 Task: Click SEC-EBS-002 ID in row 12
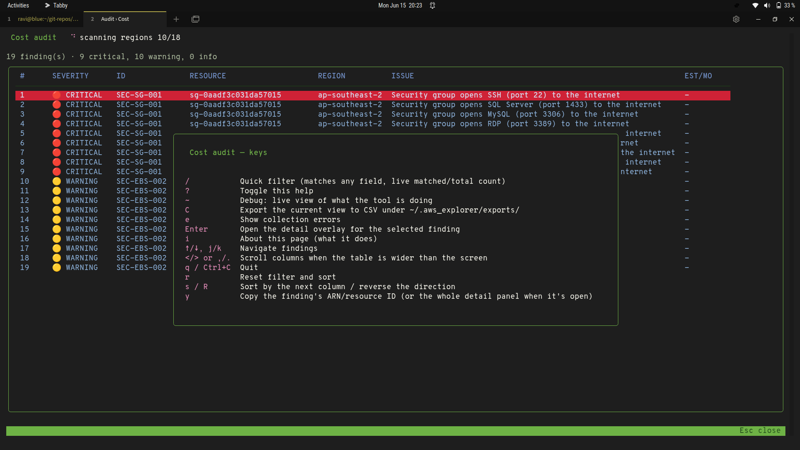click(x=141, y=200)
